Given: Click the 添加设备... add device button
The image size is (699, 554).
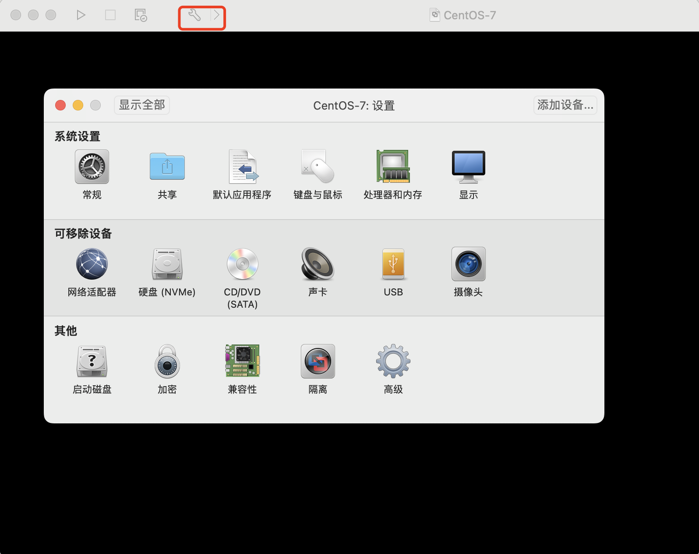Looking at the screenshot, I should coord(565,105).
